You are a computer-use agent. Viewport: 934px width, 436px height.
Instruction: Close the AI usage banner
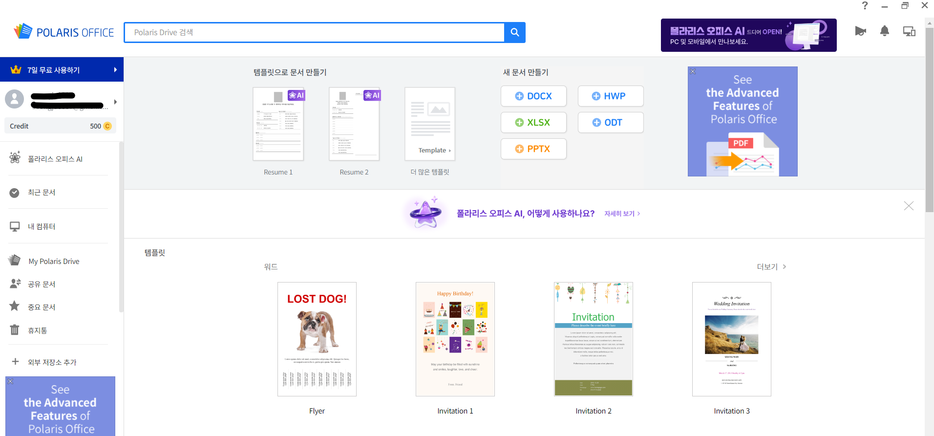(909, 206)
